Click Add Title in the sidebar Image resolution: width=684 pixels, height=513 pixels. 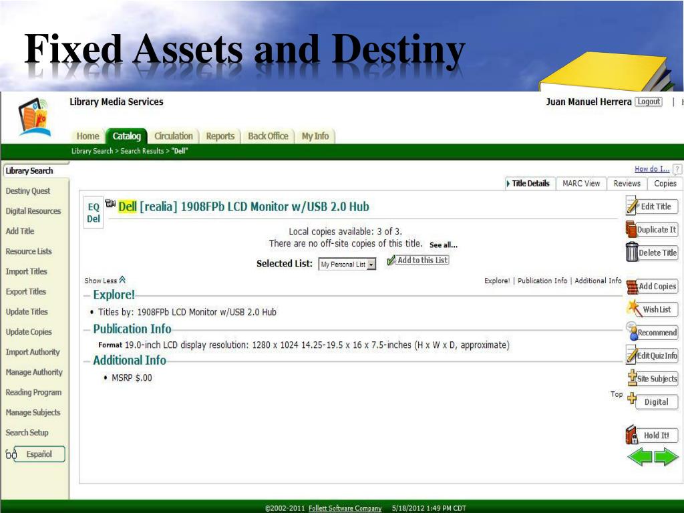point(19,231)
